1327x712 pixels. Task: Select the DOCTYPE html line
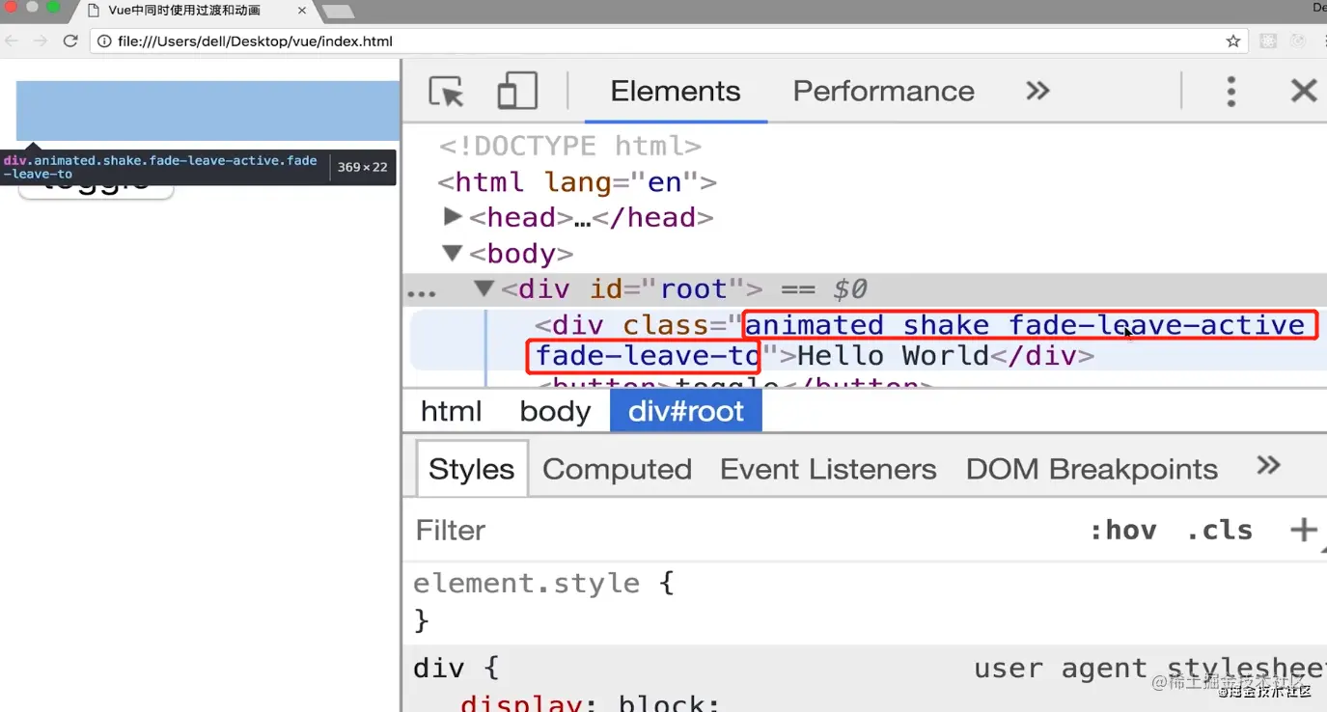[569, 147]
